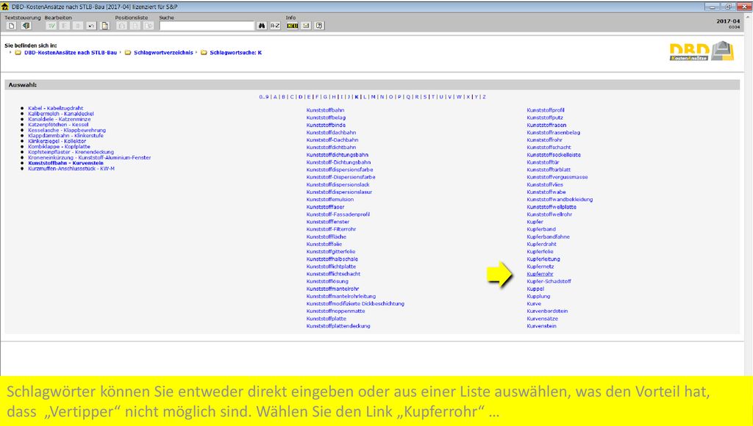Open breadcrumb Schlagwortverzeichnis
This screenshot has width=753, height=426.
click(x=163, y=53)
